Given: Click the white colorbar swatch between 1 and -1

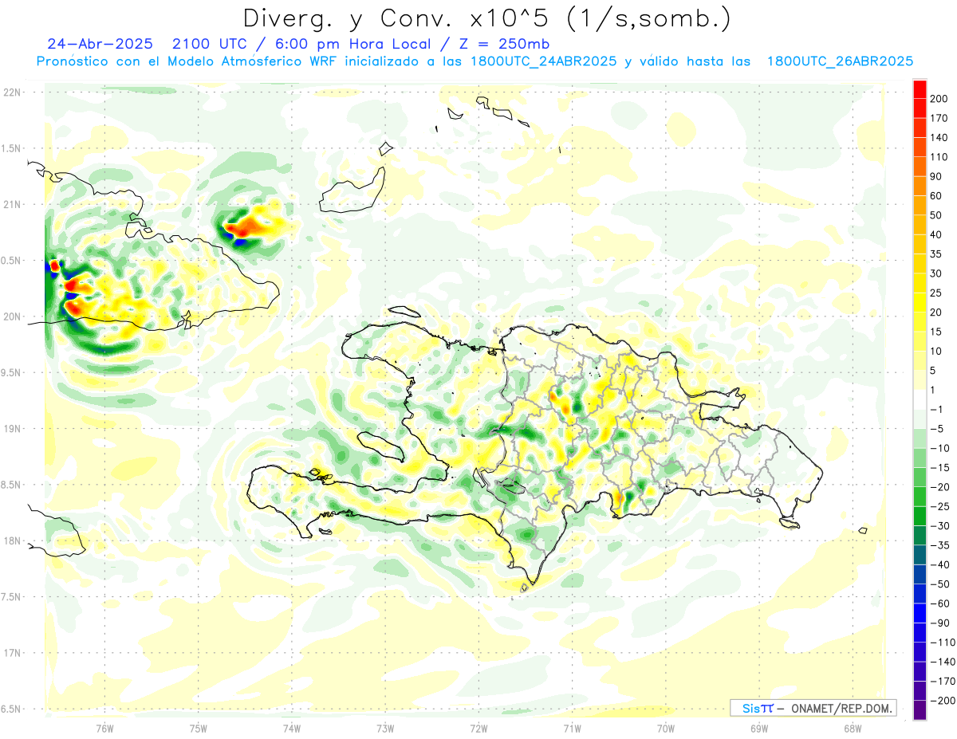Looking at the screenshot, I should pyautogui.click(x=920, y=399).
